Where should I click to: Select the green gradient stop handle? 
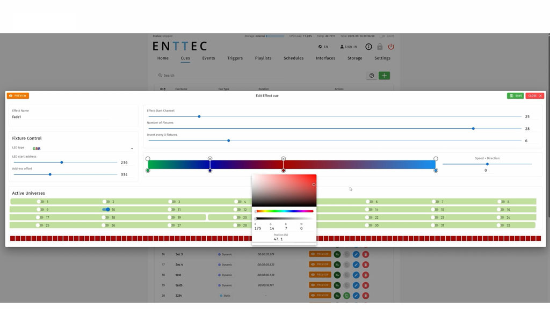(148, 171)
